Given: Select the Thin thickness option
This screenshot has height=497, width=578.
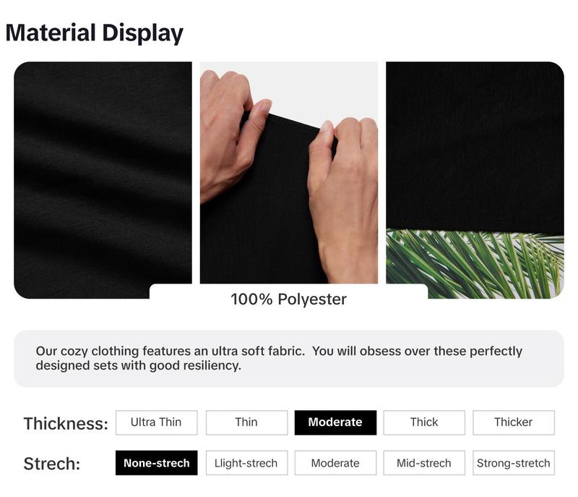Looking at the screenshot, I should [246, 422].
